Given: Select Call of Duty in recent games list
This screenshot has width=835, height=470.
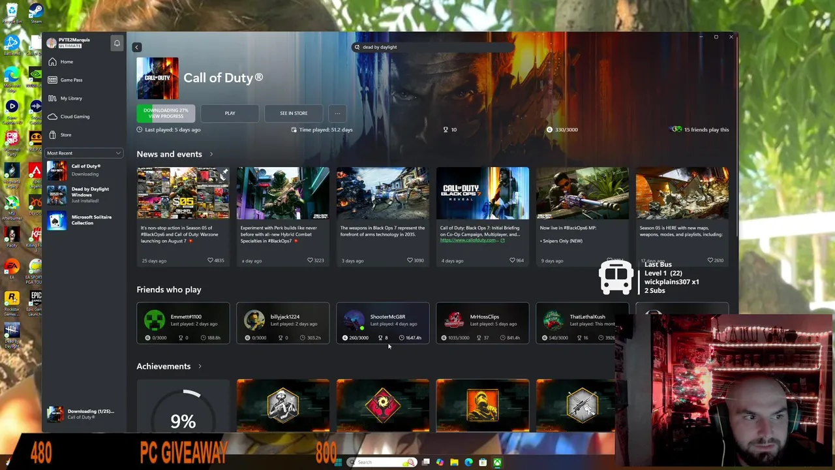Looking at the screenshot, I should pos(84,170).
